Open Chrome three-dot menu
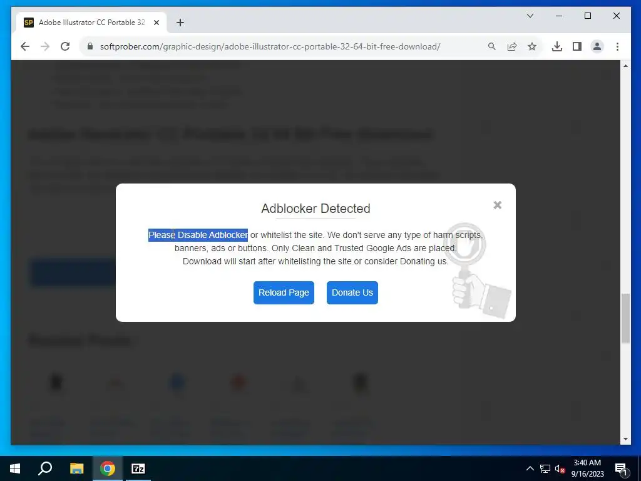 click(x=617, y=46)
